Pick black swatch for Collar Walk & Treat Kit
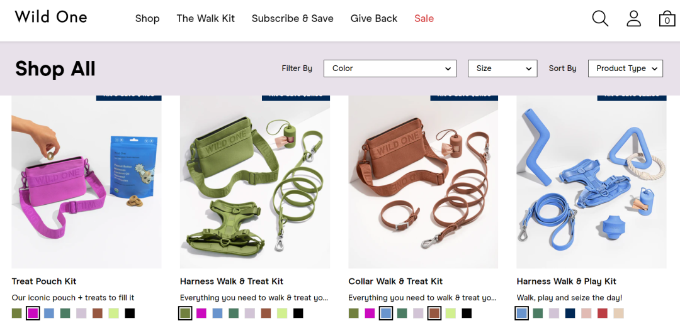Viewport: 680px width, 328px height. pos(467,313)
